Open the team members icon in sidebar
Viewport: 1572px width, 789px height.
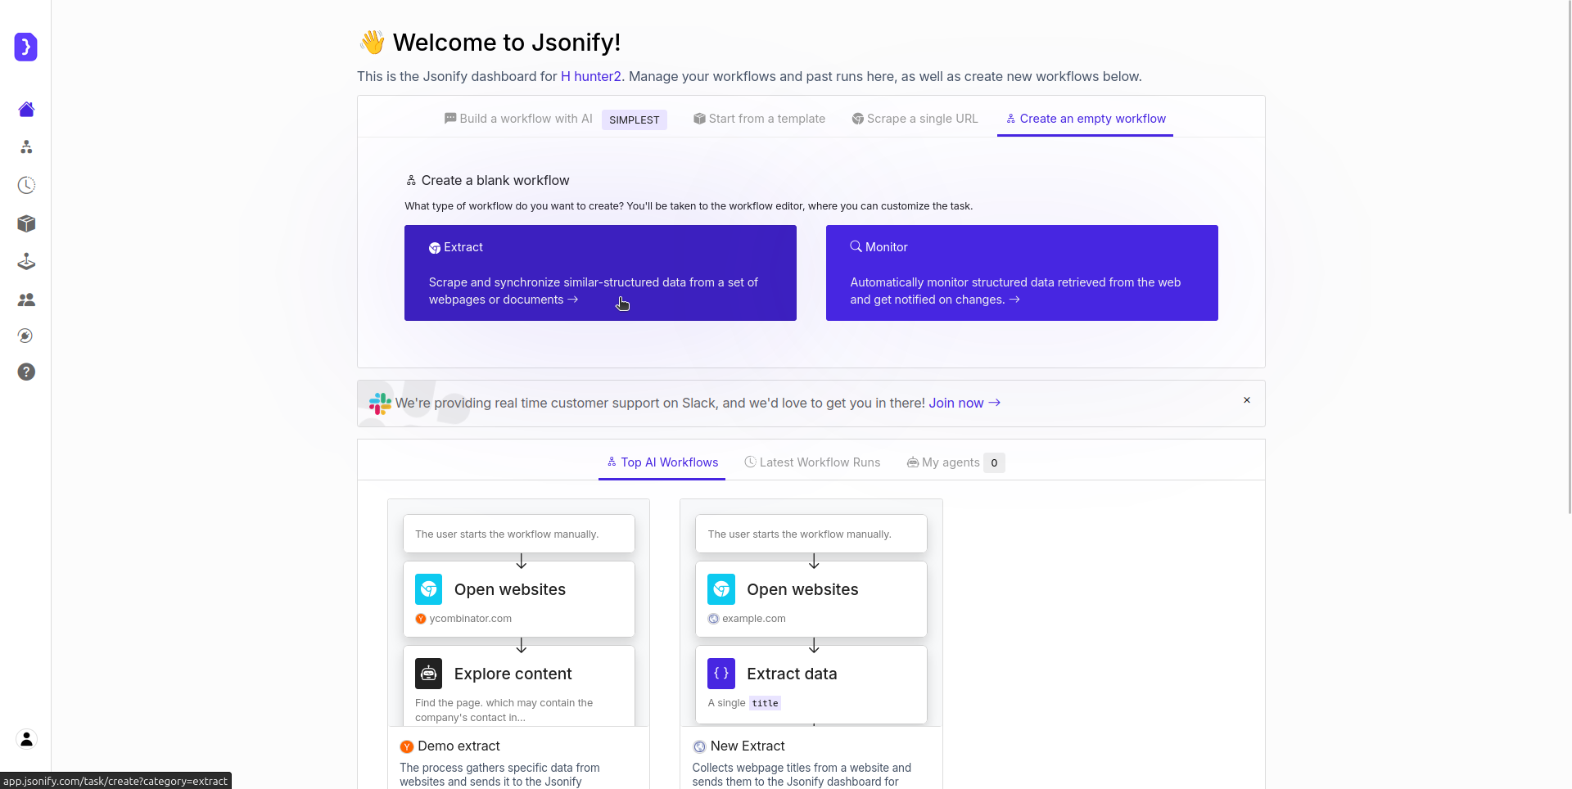[x=25, y=299]
